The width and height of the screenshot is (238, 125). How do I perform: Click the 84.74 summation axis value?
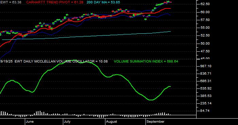(x=205, y=111)
